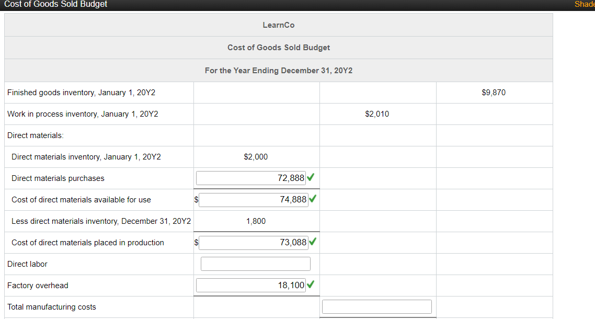Select the Direct materials row label

pyautogui.click(x=32, y=135)
